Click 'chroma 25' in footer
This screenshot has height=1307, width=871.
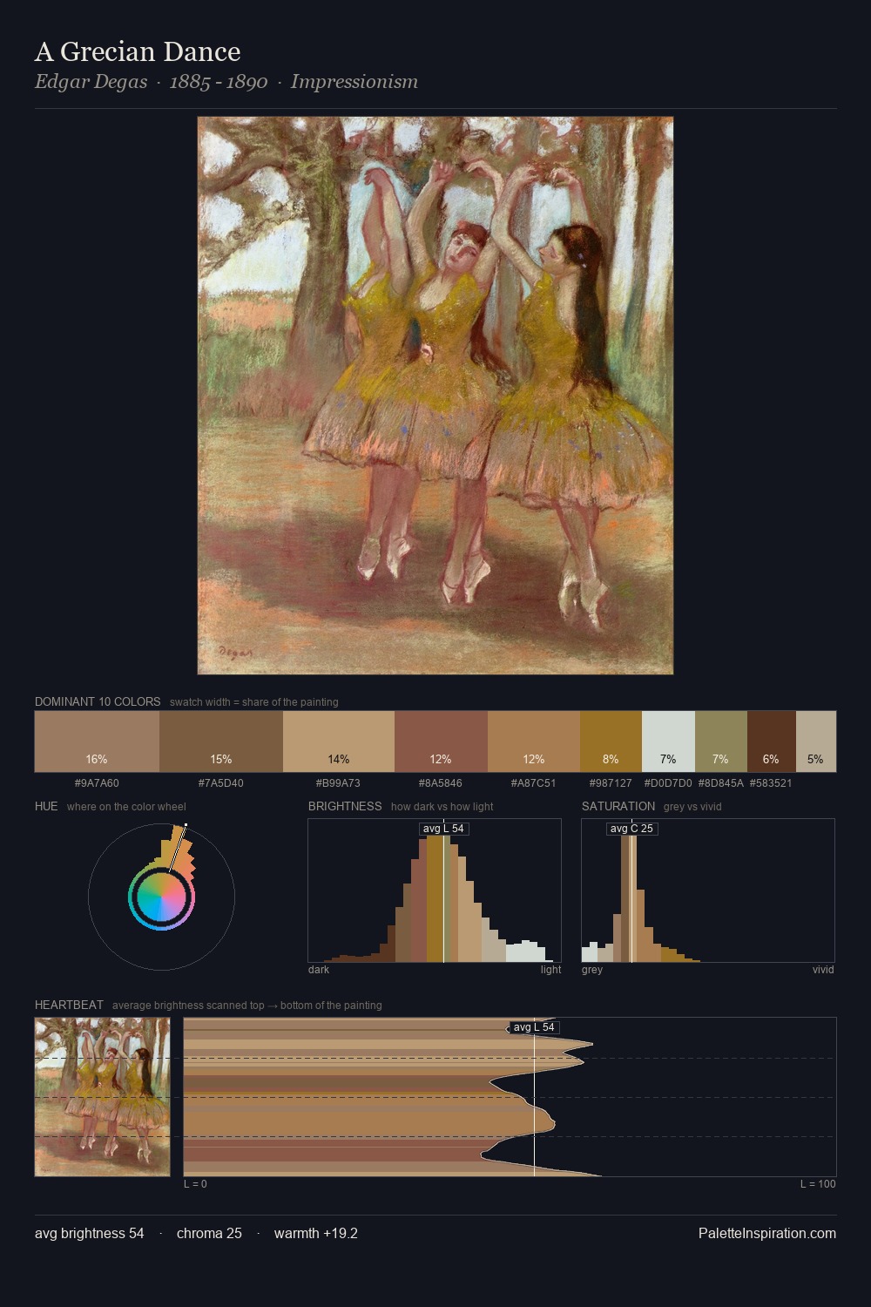[x=209, y=1233]
